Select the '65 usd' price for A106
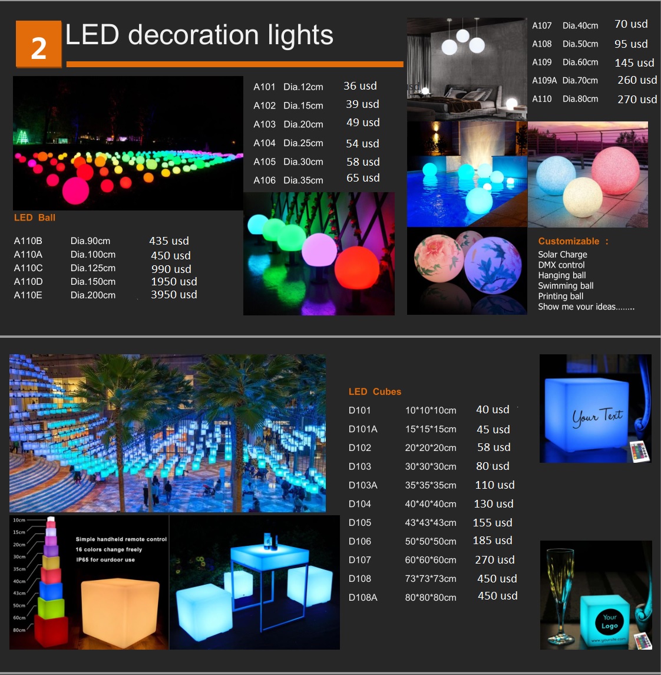 (363, 178)
